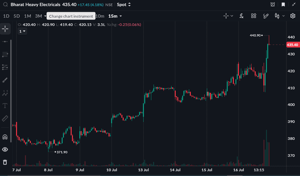Select the text annotation tool
Screen dimensions: 300x176
tap(5, 106)
